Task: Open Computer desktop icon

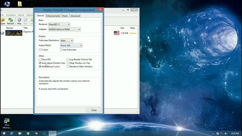Action: (x=7, y=4)
